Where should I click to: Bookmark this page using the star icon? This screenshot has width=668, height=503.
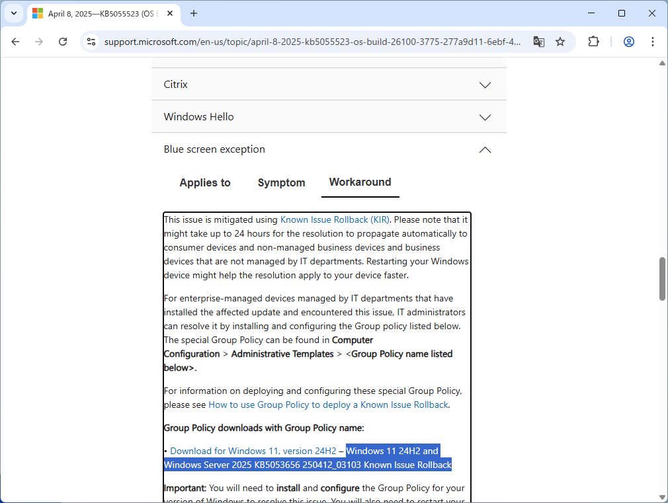[561, 41]
